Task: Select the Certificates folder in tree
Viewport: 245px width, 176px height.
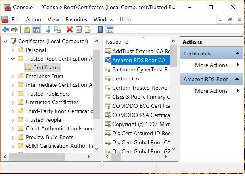Action: tap(43, 67)
